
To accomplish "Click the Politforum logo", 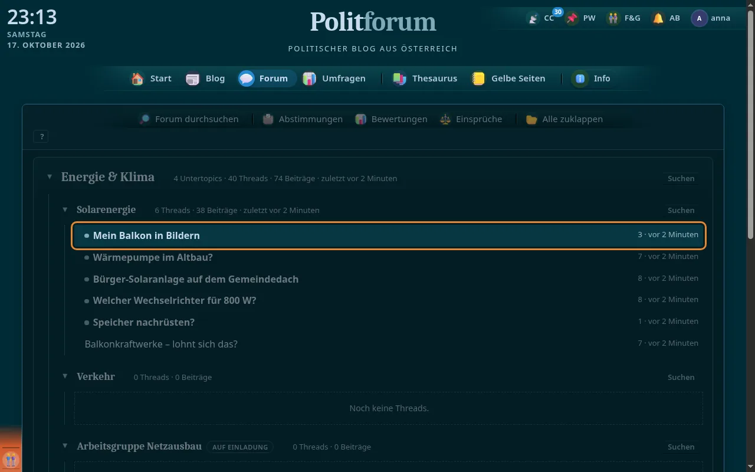I will coord(373,22).
